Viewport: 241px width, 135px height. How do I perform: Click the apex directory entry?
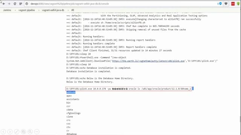click(69, 96)
